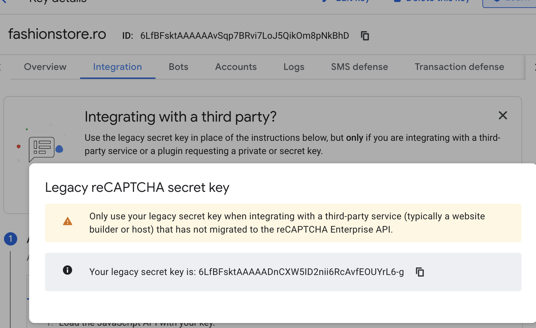536x328 pixels.
Task: Go to the Logs tab
Action: [294, 67]
